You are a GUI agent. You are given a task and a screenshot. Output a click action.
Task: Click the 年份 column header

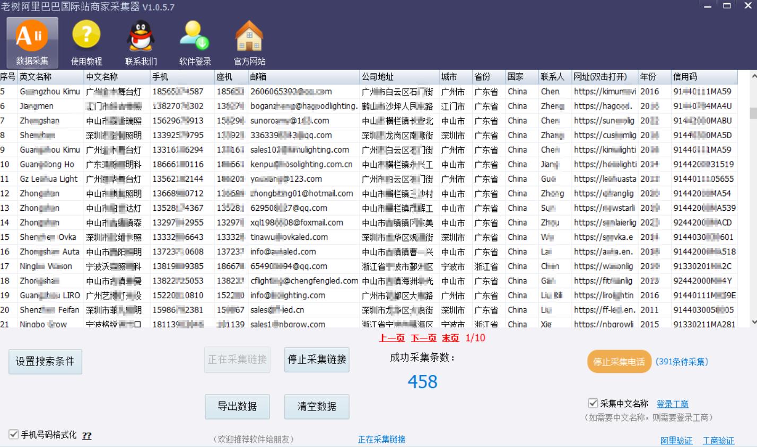click(655, 77)
